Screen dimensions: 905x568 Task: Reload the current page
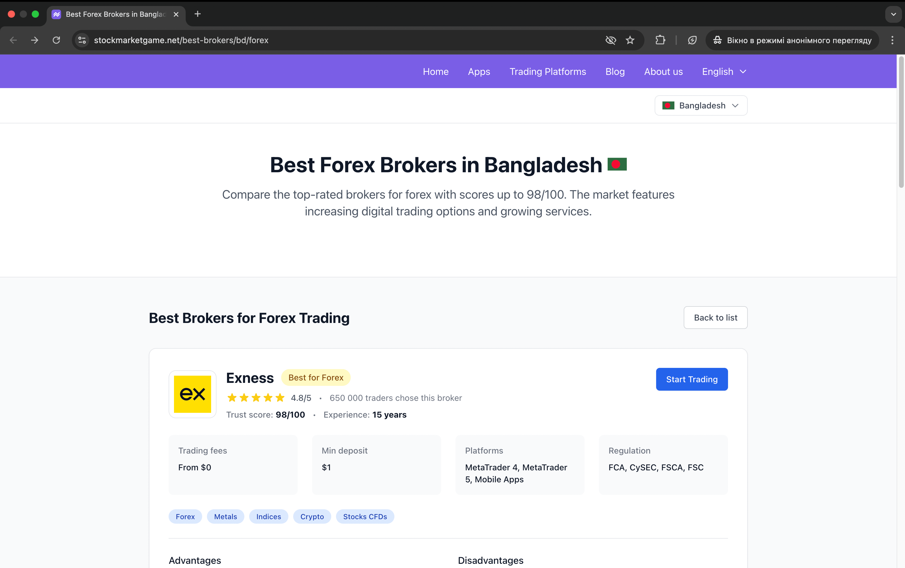tap(56, 40)
